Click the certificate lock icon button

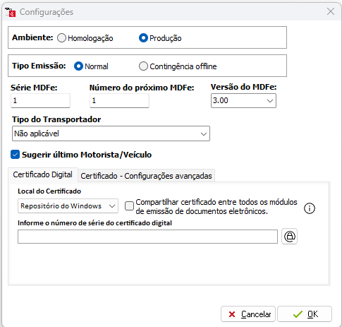289,236
